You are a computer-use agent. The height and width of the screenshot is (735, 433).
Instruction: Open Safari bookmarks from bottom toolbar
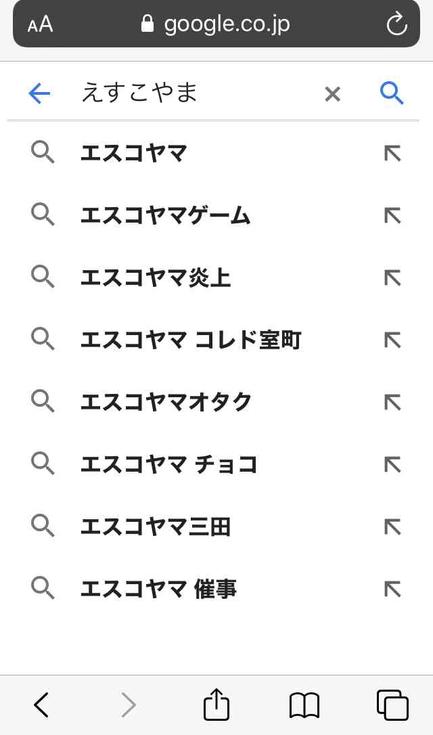(x=304, y=705)
